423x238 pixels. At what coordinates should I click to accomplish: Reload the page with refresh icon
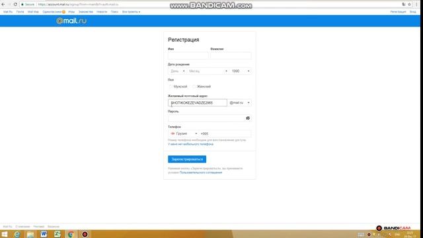(15, 5)
